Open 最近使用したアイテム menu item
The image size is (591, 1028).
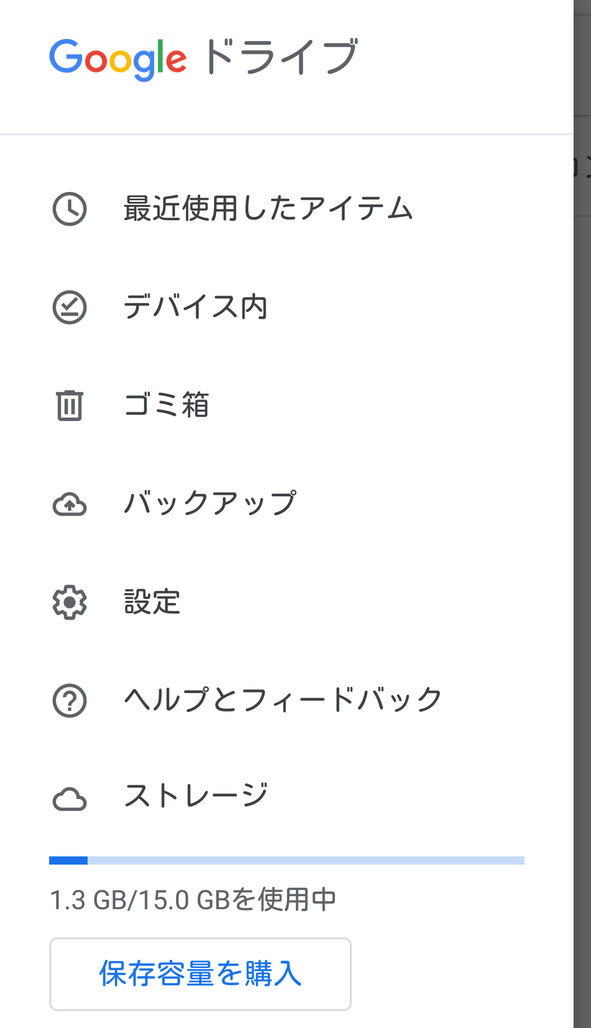pyautogui.click(x=268, y=209)
